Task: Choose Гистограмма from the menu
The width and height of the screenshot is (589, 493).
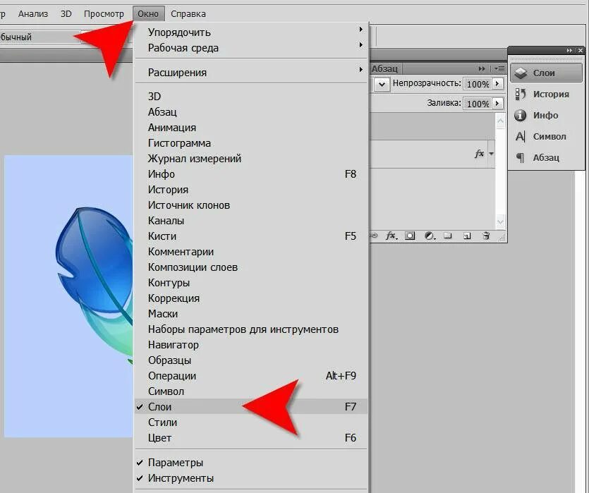Action: coord(251,143)
